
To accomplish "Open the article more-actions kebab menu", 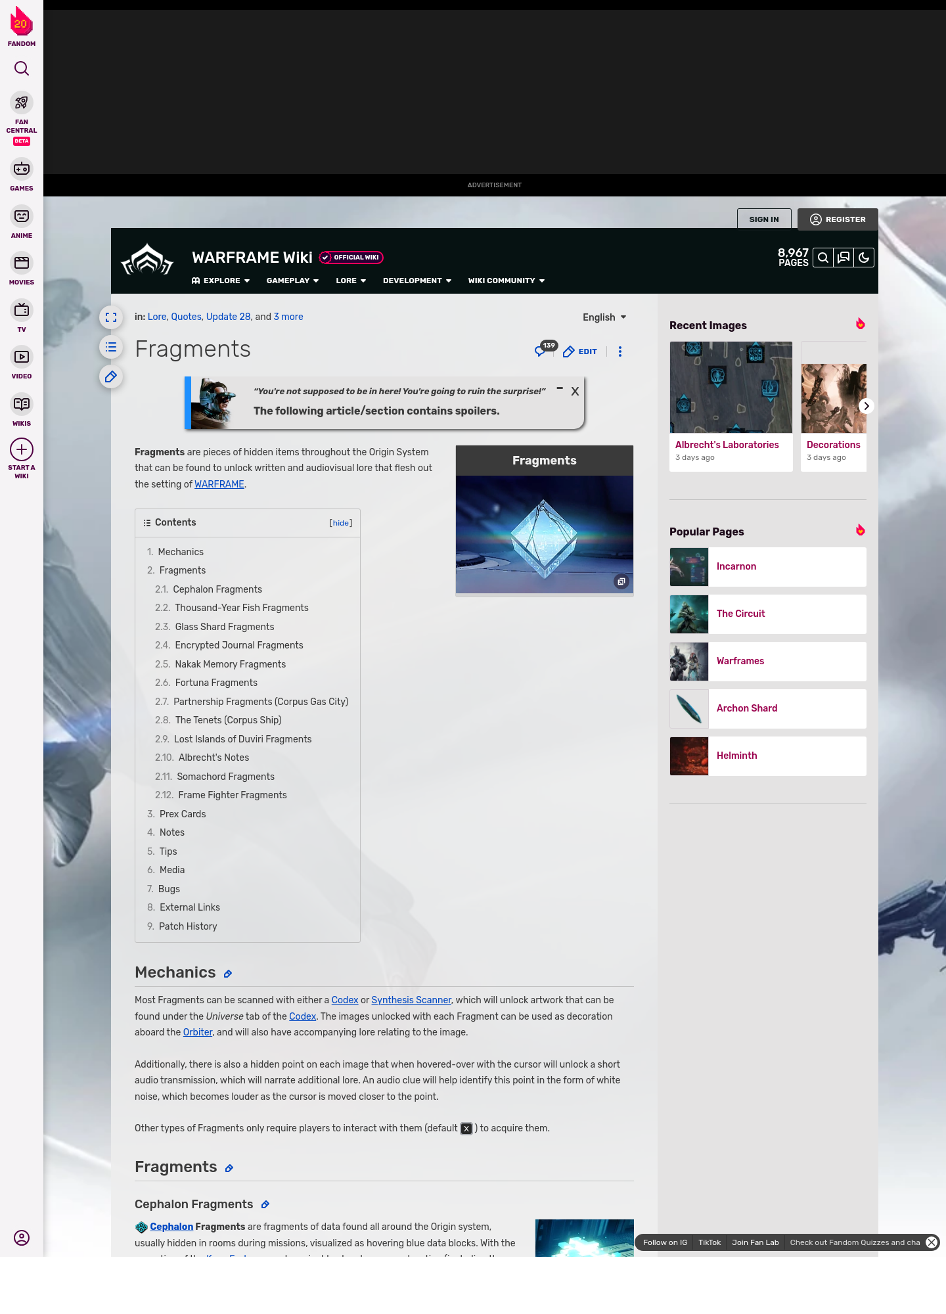I will pos(620,351).
